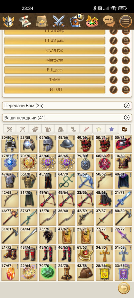This screenshot has width=134, height=298.
Task: Switch to the chest all-items filter tab
Action: pos(124,129)
